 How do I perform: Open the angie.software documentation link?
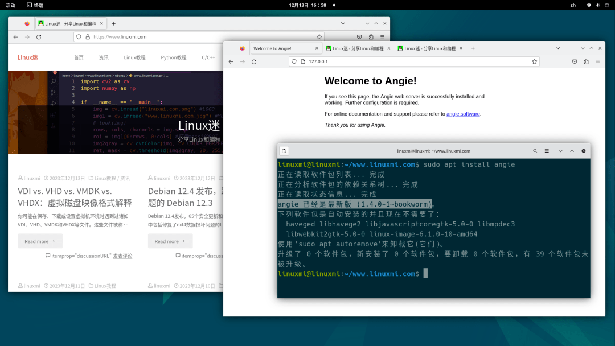(464, 113)
